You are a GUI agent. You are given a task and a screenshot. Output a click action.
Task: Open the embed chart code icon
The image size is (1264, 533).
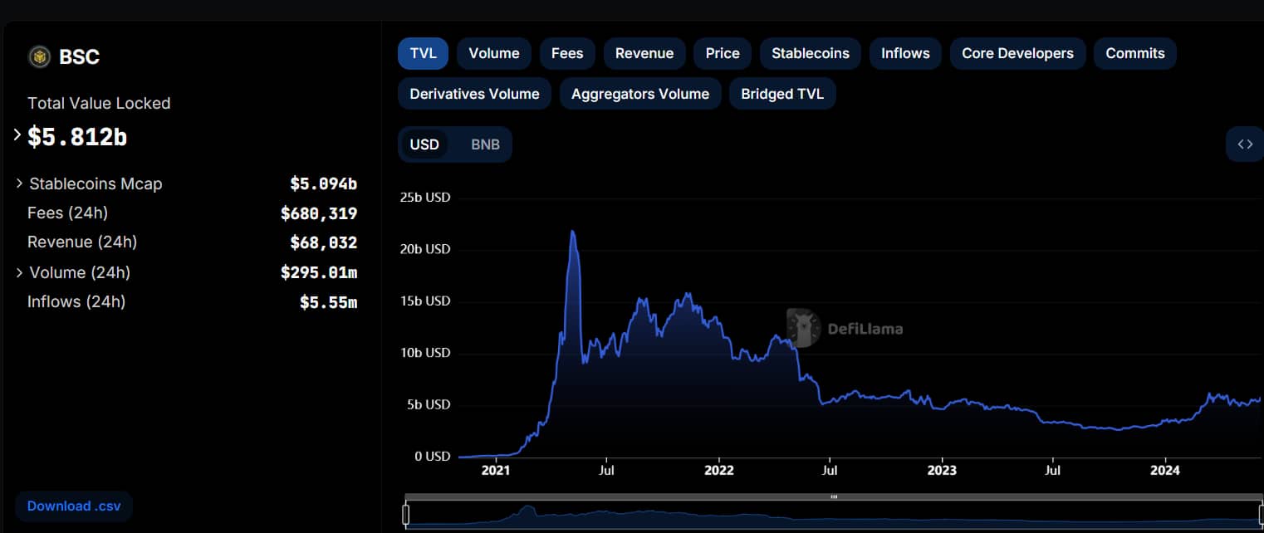[1244, 144]
